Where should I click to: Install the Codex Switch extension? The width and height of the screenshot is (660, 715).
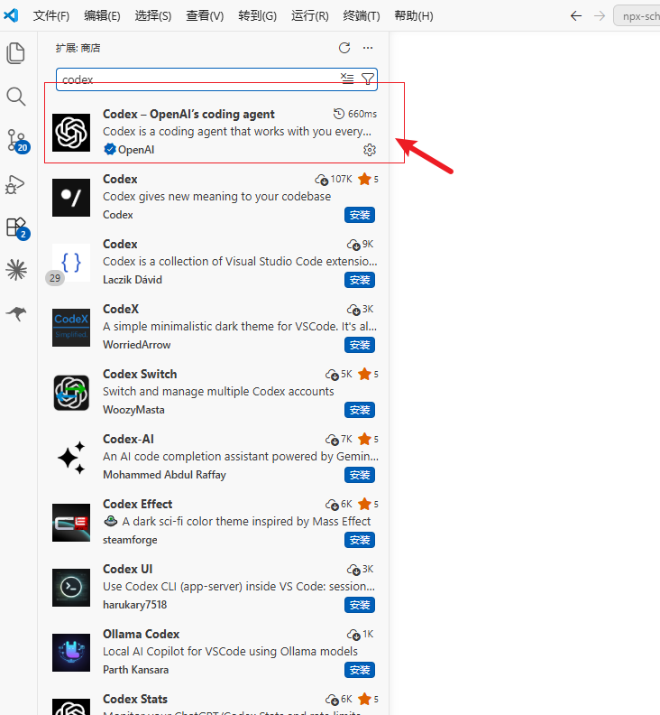(x=360, y=410)
